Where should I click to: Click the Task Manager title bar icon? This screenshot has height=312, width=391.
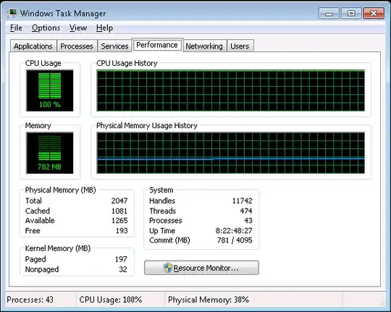pyautogui.click(x=12, y=13)
